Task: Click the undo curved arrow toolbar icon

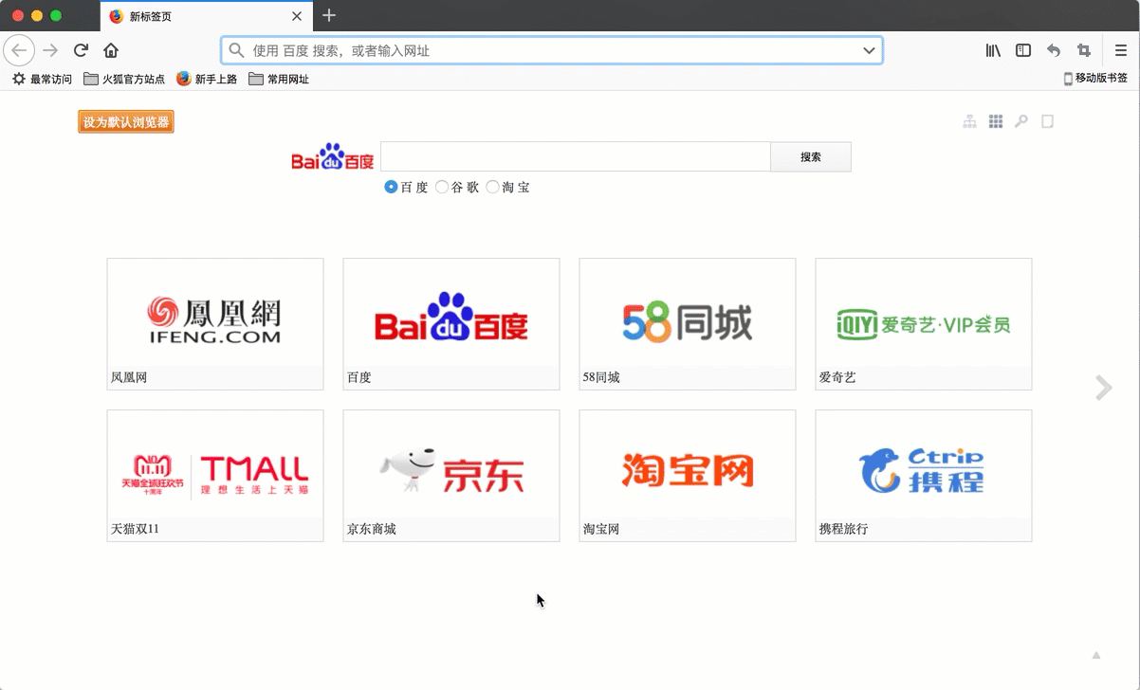Action: (x=1054, y=50)
